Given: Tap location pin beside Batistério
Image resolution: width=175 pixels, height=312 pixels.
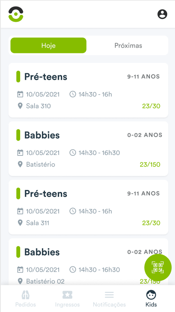Looking at the screenshot, I should (x=20, y=164).
